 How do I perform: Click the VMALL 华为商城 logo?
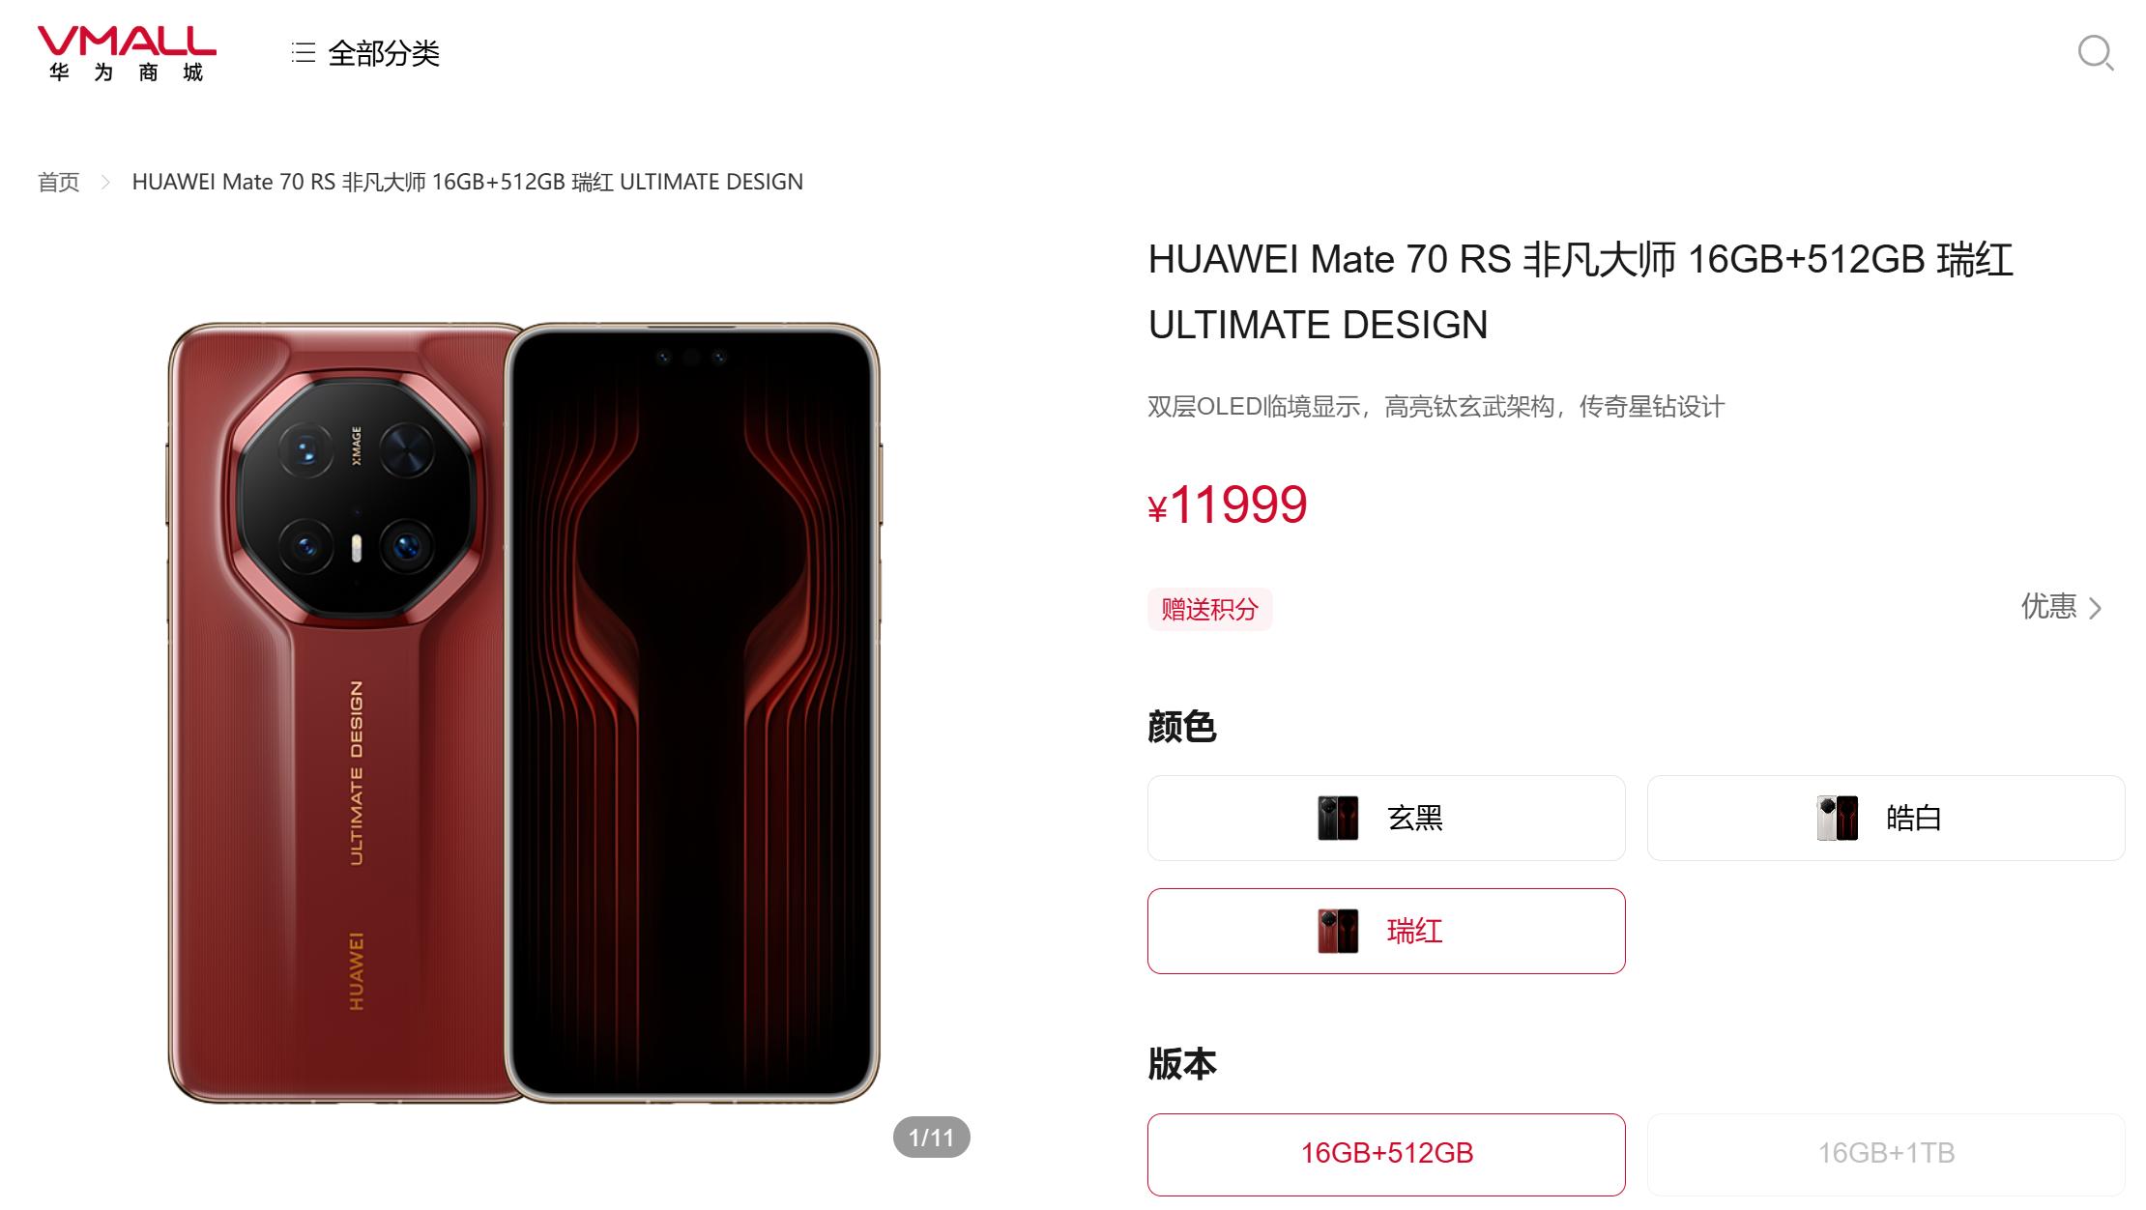coord(127,54)
